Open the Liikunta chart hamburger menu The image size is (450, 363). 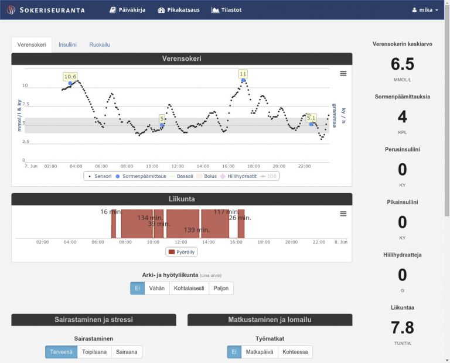[x=343, y=214]
